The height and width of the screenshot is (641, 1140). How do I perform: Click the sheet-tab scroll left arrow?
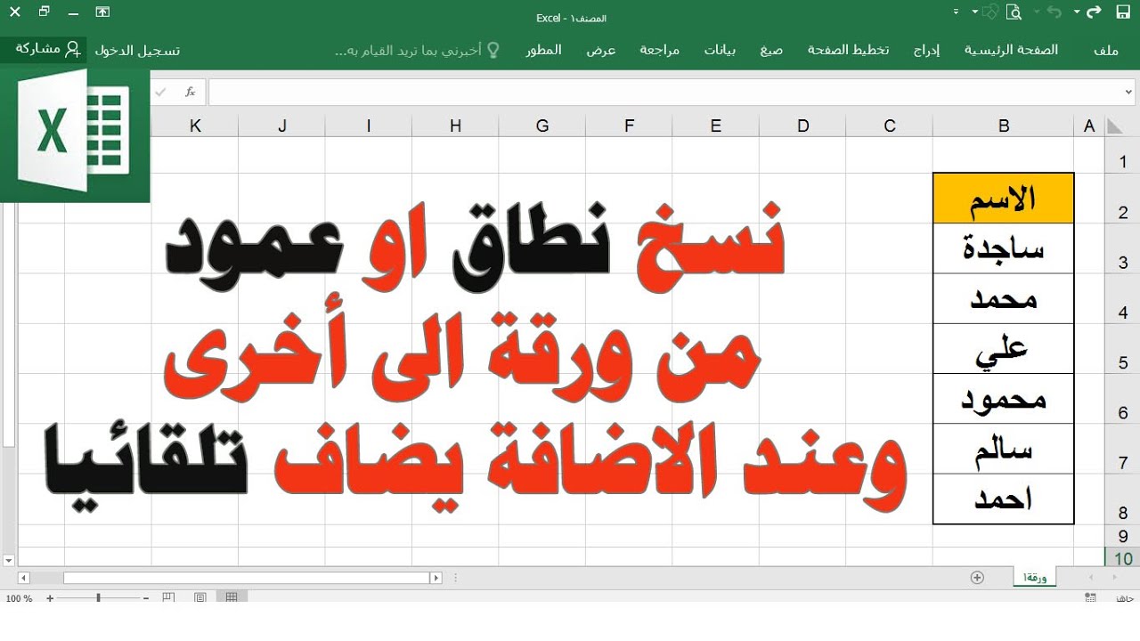tap(1091, 578)
